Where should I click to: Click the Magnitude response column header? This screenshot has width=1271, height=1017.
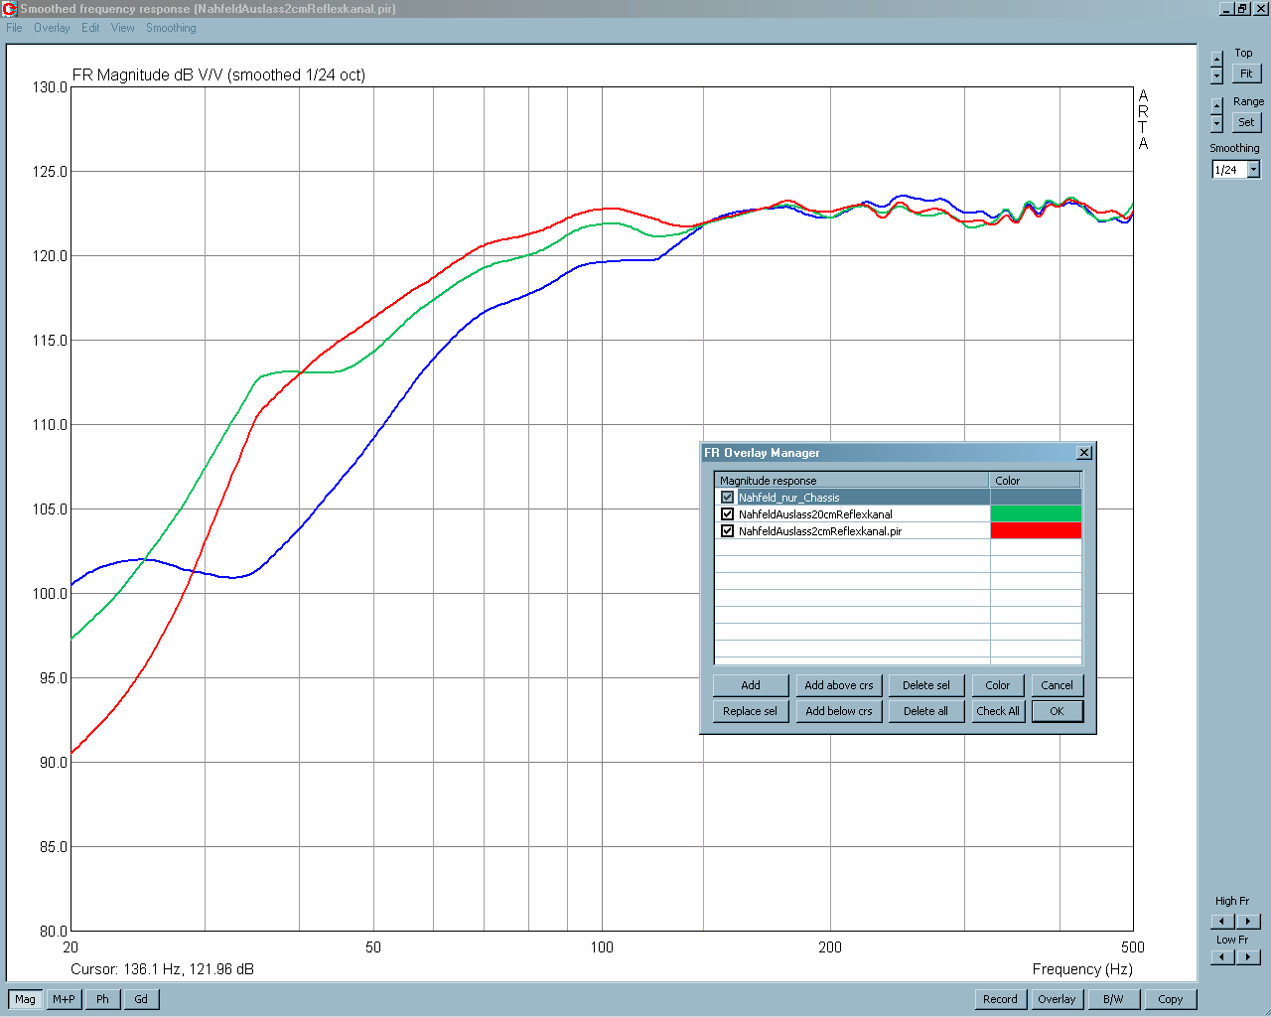click(852, 481)
